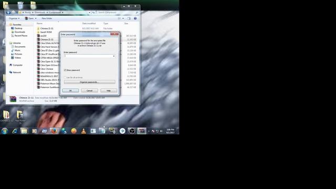Click the change view icon in Explorer toolbar
The width and height of the screenshot is (336, 189).
(119, 18)
